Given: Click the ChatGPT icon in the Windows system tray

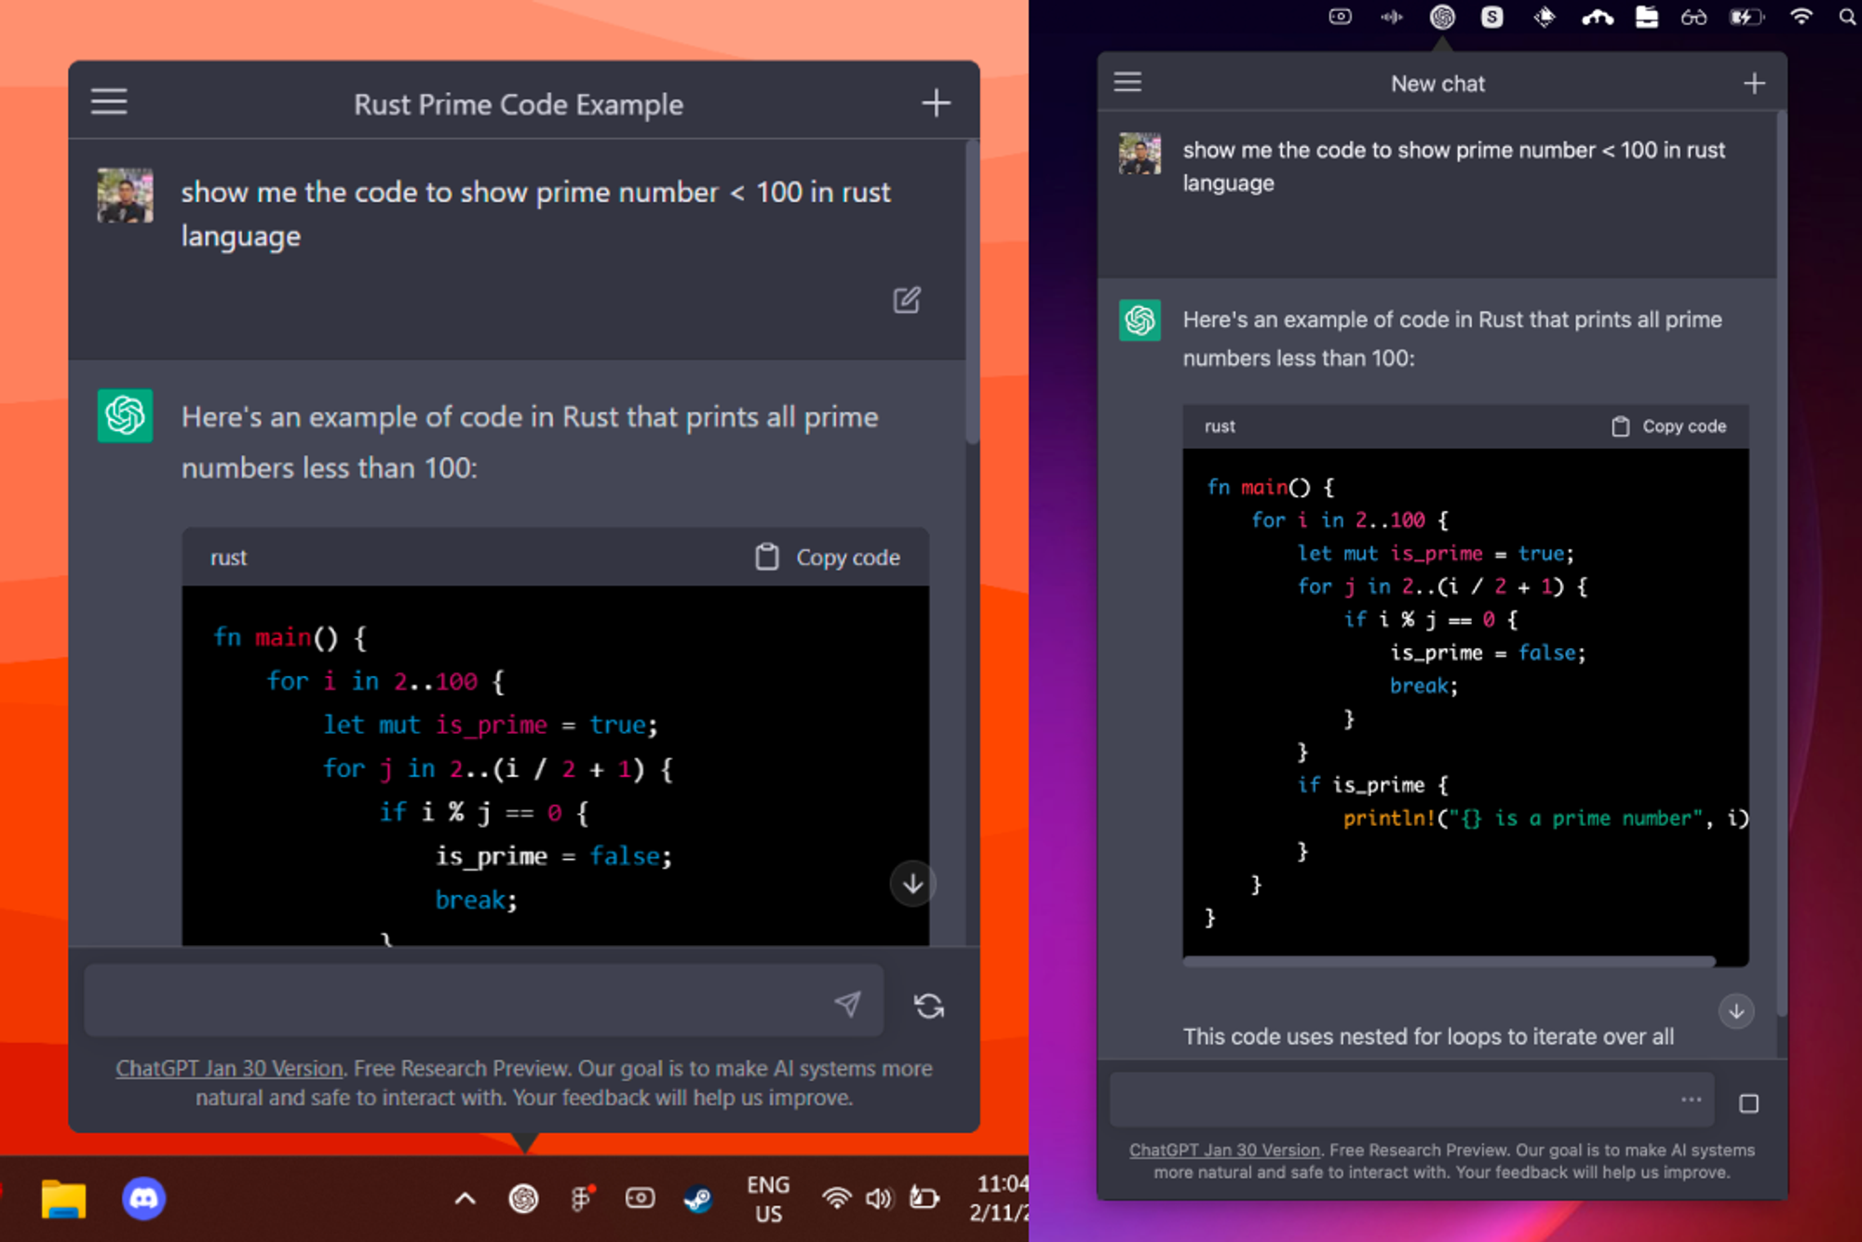Looking at the screenshot, I should point(524,1199).
